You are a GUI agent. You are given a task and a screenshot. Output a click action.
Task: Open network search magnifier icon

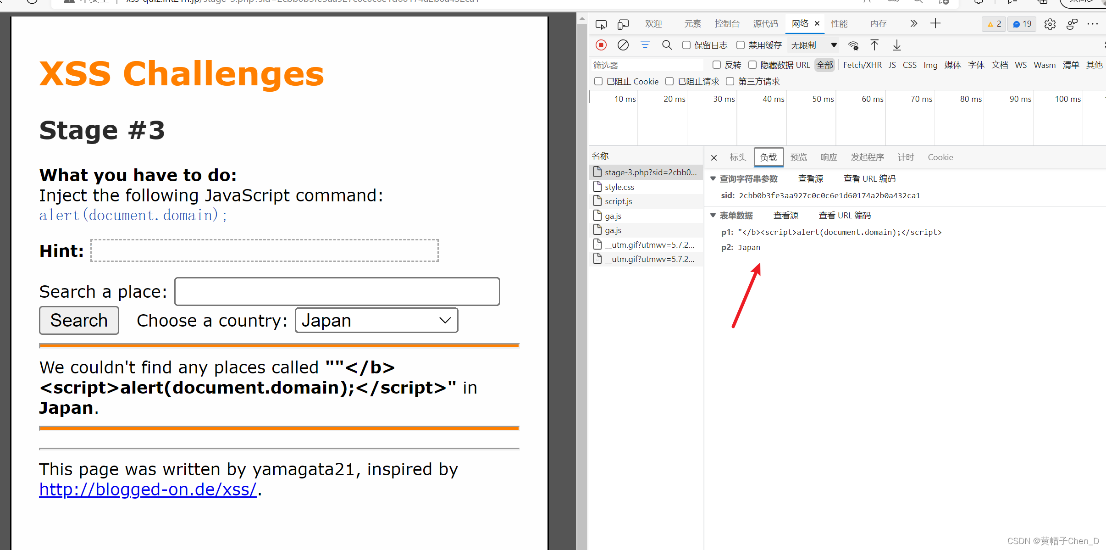coord(667,45)
